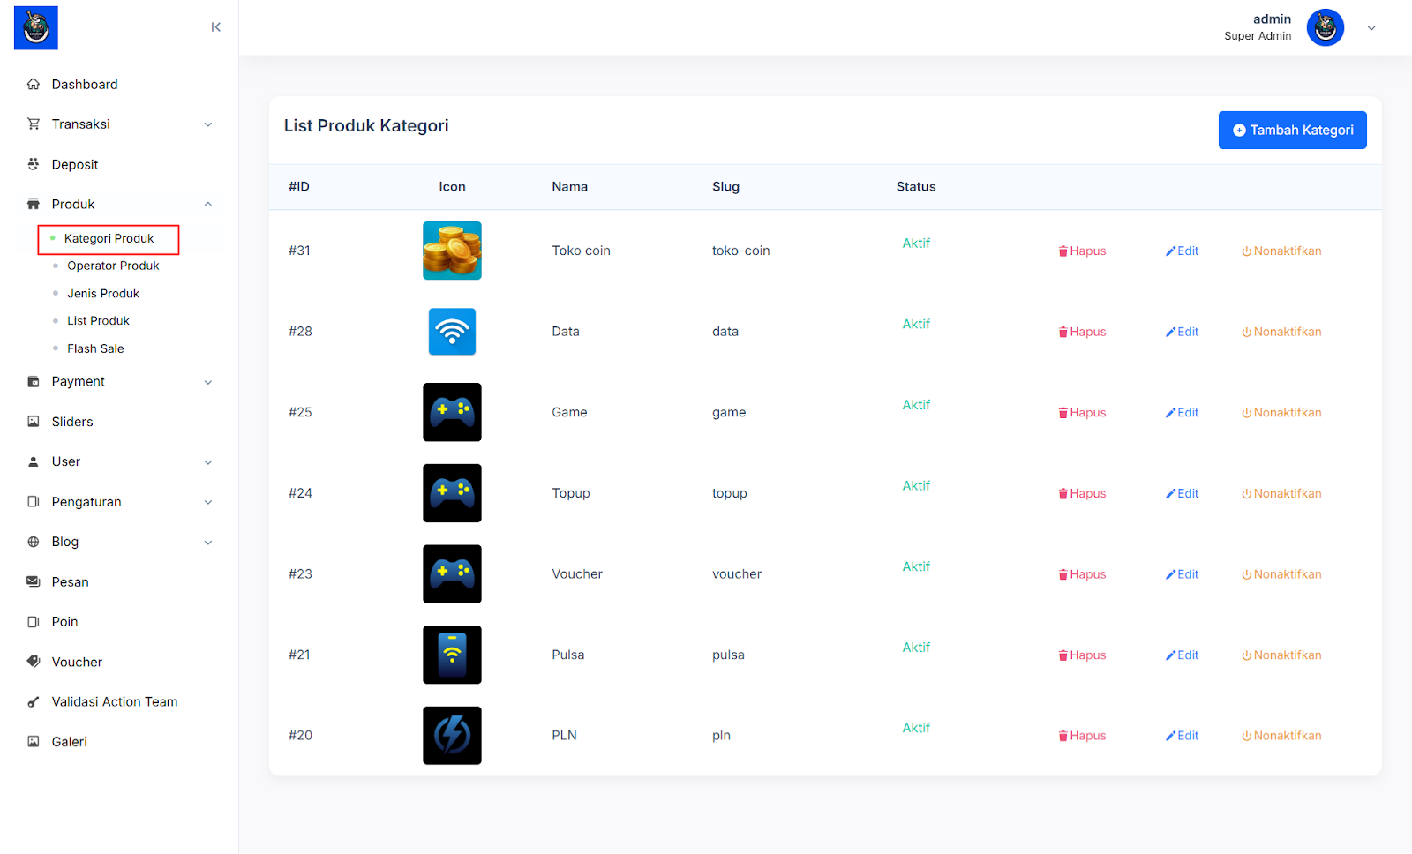Expand the Payment menu chevron
Screen dimensions: 1412x854
pos(208,382)
